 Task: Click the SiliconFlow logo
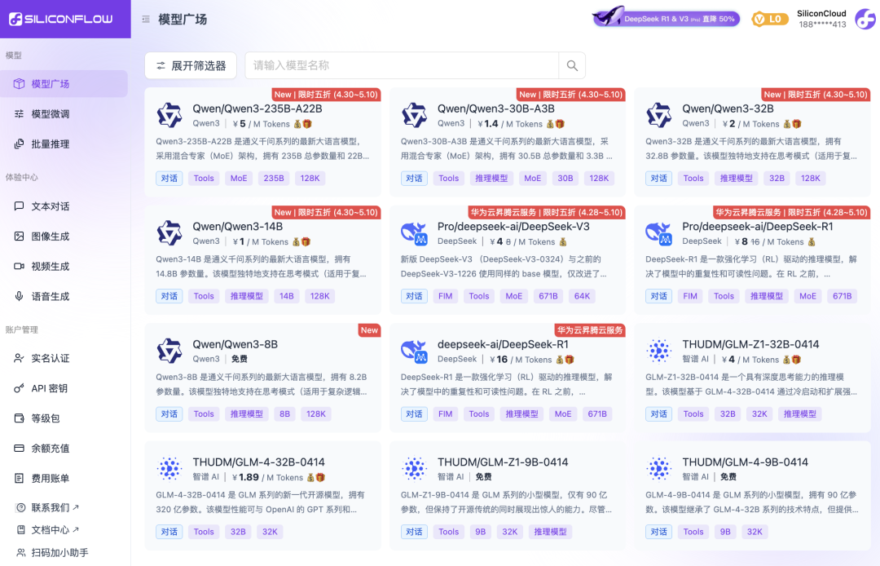coord(60,19)
